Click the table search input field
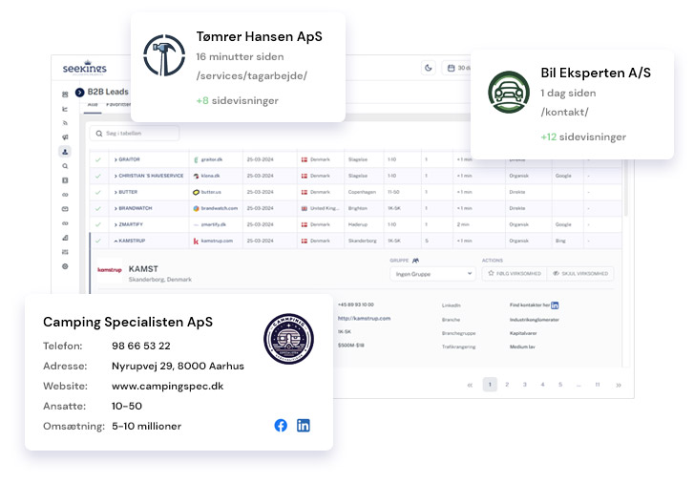This screenshot has height=483, width=694. pos(135,134)
